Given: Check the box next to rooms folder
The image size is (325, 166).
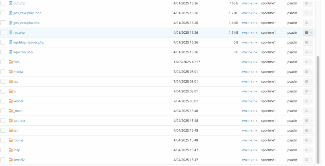Looking at the screenshot, I should pyautogui.click(x=3, y=140).
